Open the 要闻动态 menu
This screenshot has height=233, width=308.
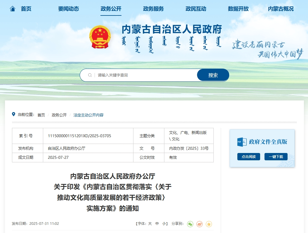[x=69, y=9]
